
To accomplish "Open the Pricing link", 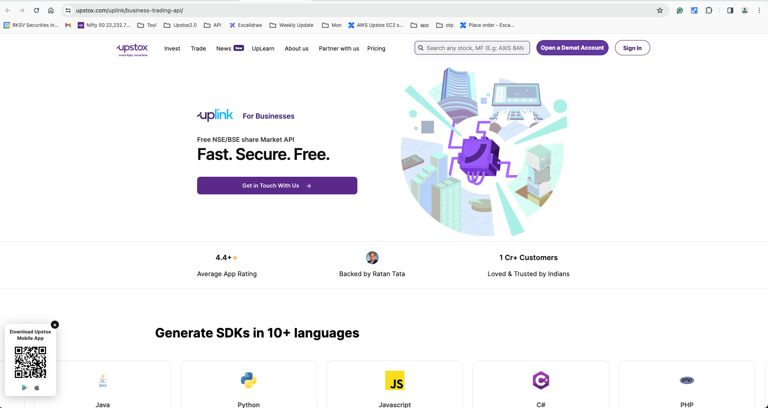I will coord(376,48).
